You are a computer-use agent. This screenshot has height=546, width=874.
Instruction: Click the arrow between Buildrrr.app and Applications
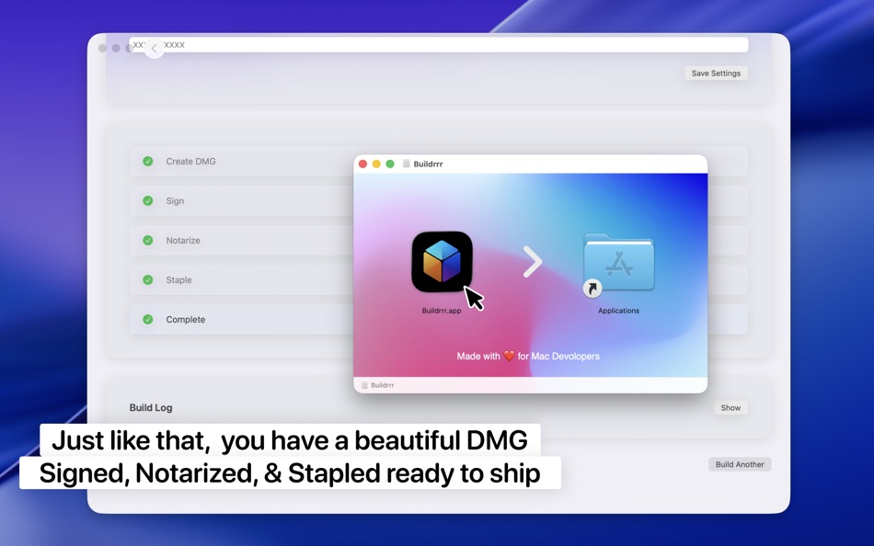click(x=532, y=262)
